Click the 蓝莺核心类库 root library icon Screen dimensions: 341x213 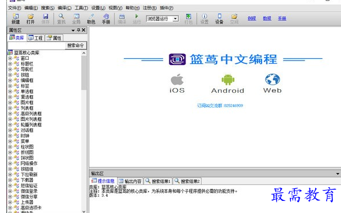tap(10, 52)
